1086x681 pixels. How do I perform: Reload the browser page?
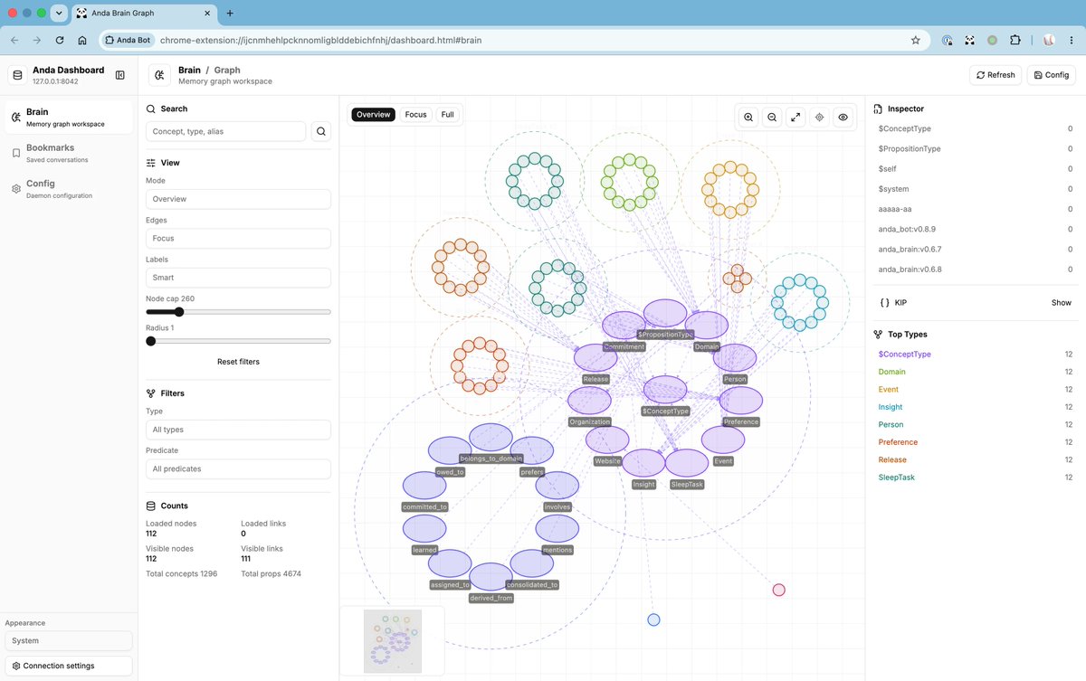pyautogui.click(x=60, y=40)
